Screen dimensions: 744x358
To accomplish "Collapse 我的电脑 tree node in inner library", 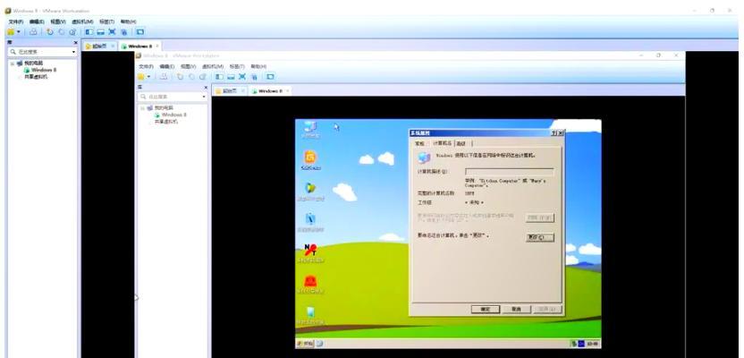I will coord(142,108).
